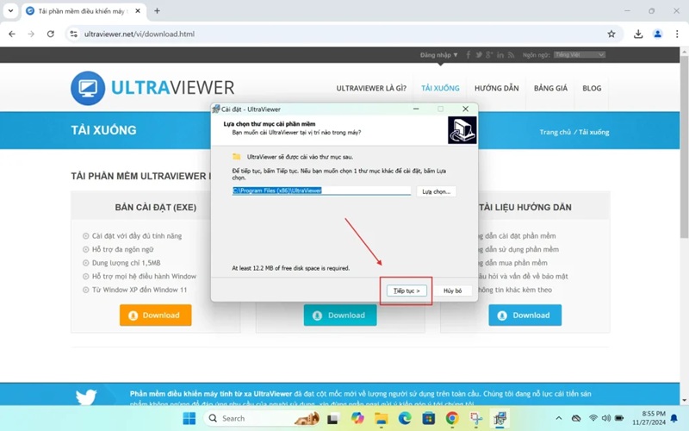Open the Tiếng Việt language dropdown

click(580, 55)
